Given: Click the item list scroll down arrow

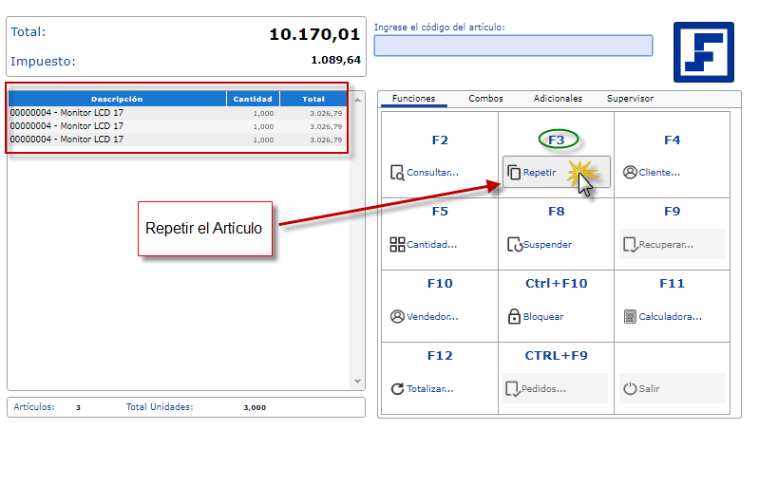Looking at the screenshot, I should coord(357,382).
